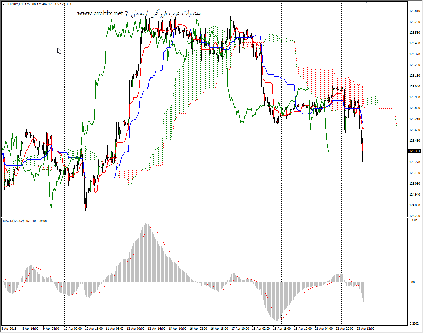
Task: Click MACD scale zero level 0.00
Action: (x=412, y=282)
